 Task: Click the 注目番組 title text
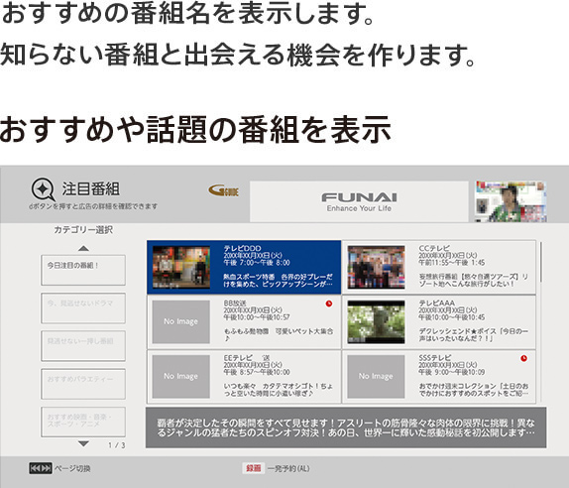(x=91, y=189)
